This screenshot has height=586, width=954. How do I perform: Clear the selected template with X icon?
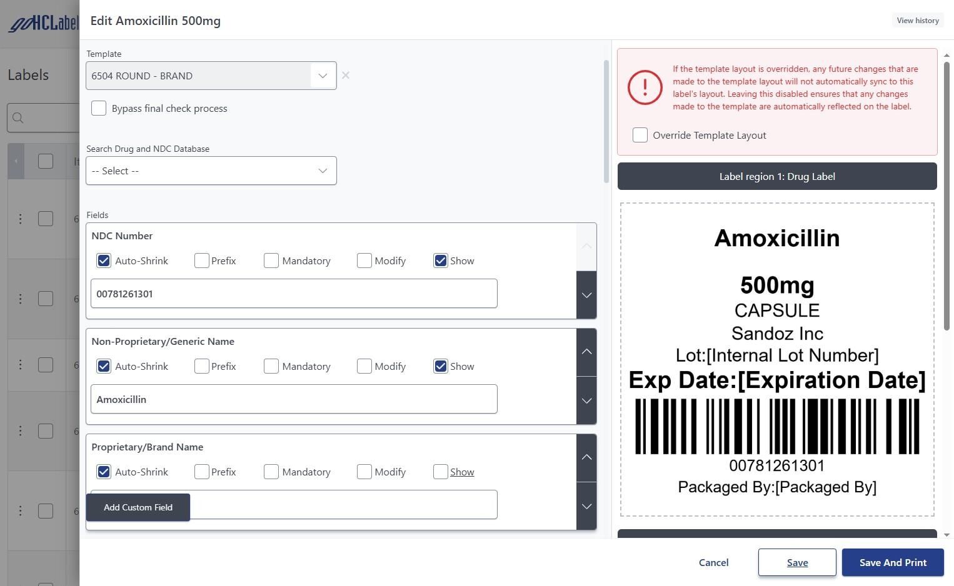pyautogui.click(x=346, y=76)
